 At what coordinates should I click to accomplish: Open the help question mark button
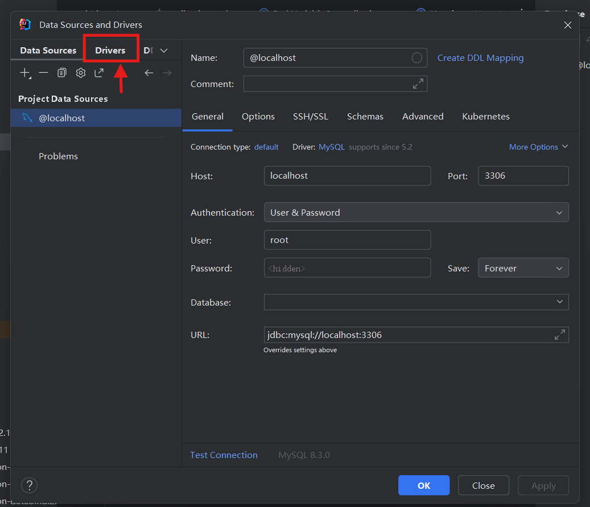pos(30,485)
